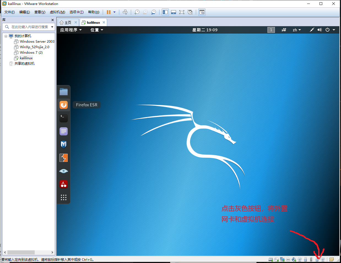Viewport: 341px width, 263px height.
Task: Close the kalilinux tab
Action: [104, 22]
